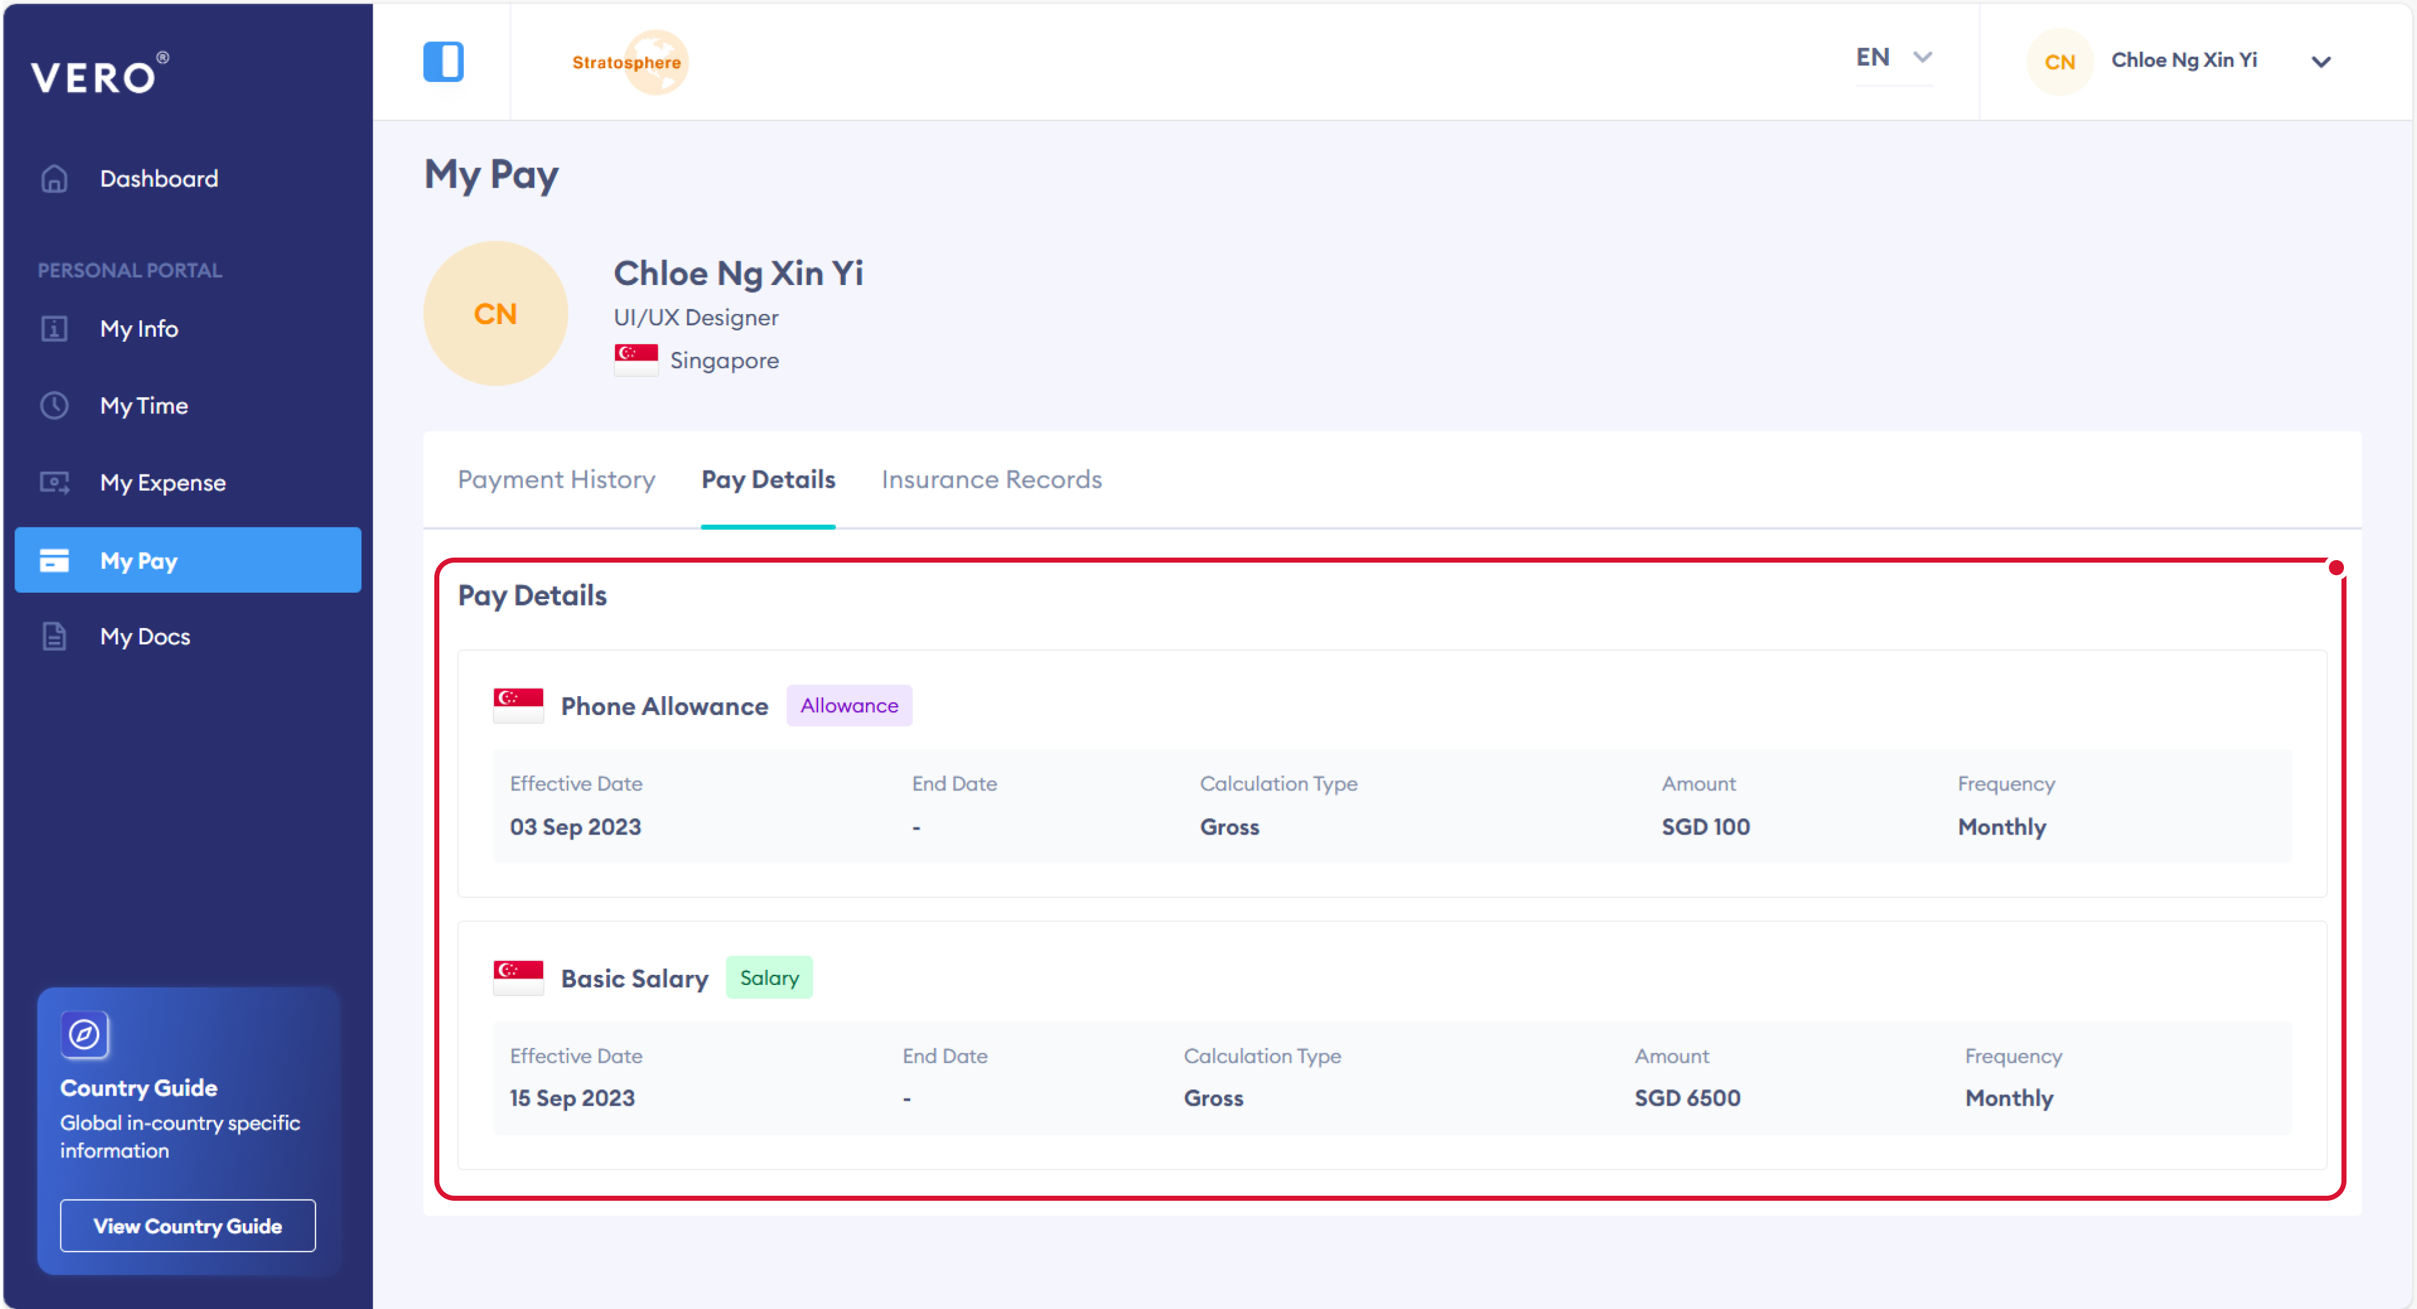
Task: Click the My Docs document icon
Action: pyautogui.click(x=54, y=636)
